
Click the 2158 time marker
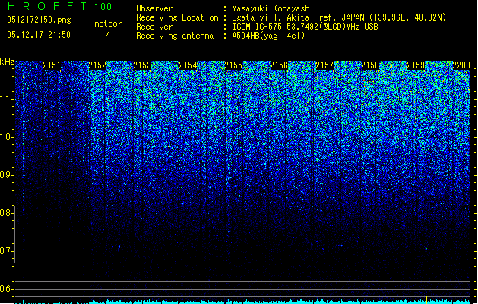click(x=370, y=65)
